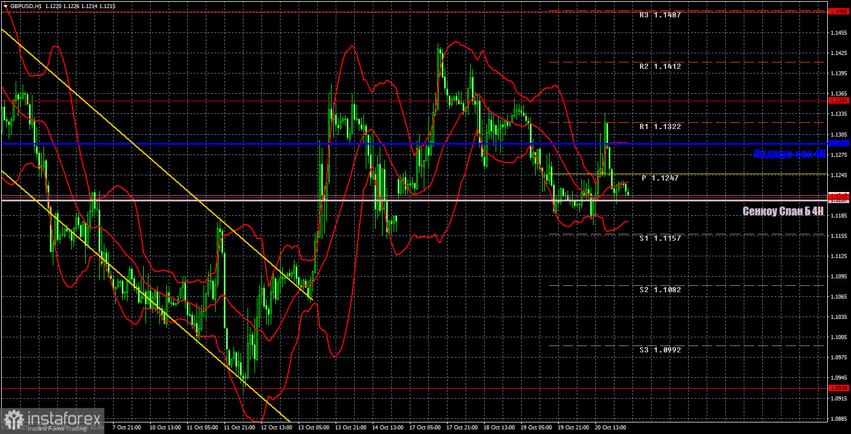851x434 pixels.
Task: Click the 11 Oct 05:00 time label
Action: click(x=201, y=428)
